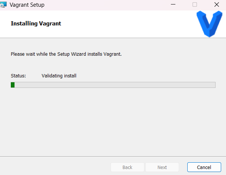This screenshot has height=175, width=226.
Task: Click the installer icon in the title bar
Action: (x=4, y=5)
